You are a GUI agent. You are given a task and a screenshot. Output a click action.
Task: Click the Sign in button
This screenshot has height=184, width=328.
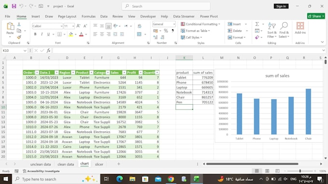pyautogui.click(x=281, y=6)
